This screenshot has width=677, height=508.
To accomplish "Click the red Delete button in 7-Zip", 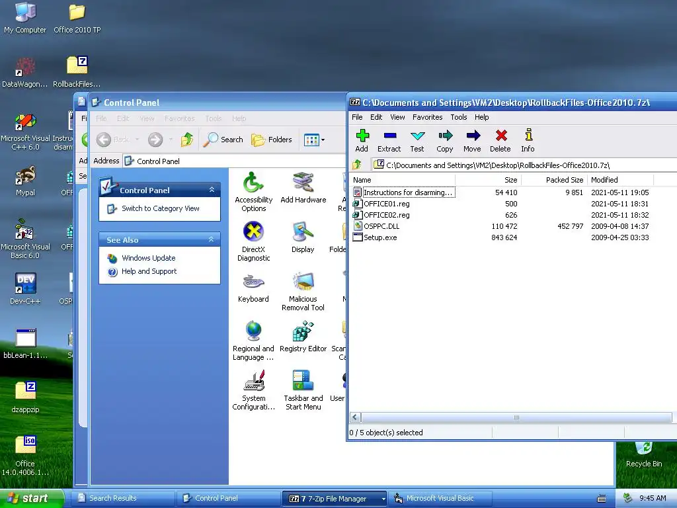I will click(x=500, y=141).
